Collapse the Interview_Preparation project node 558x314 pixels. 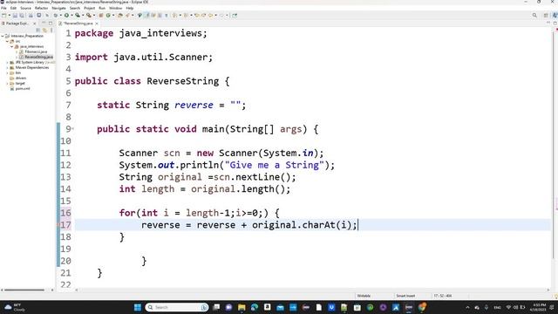point(3,36)
